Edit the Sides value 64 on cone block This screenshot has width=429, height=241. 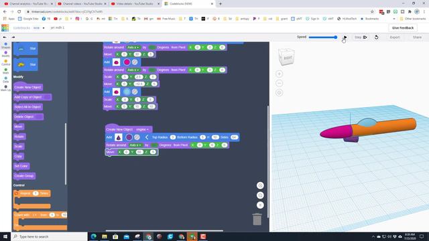[234, 137]
